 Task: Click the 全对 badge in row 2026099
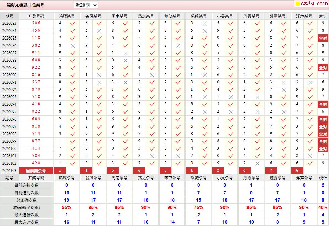click(x=323, y=141)
